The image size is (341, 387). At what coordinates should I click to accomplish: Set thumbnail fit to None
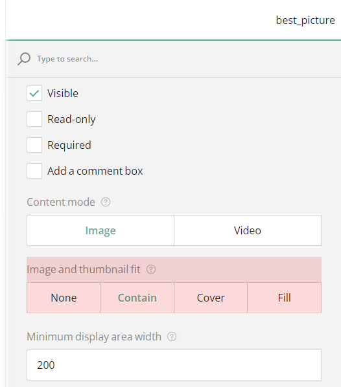point(64,298)
